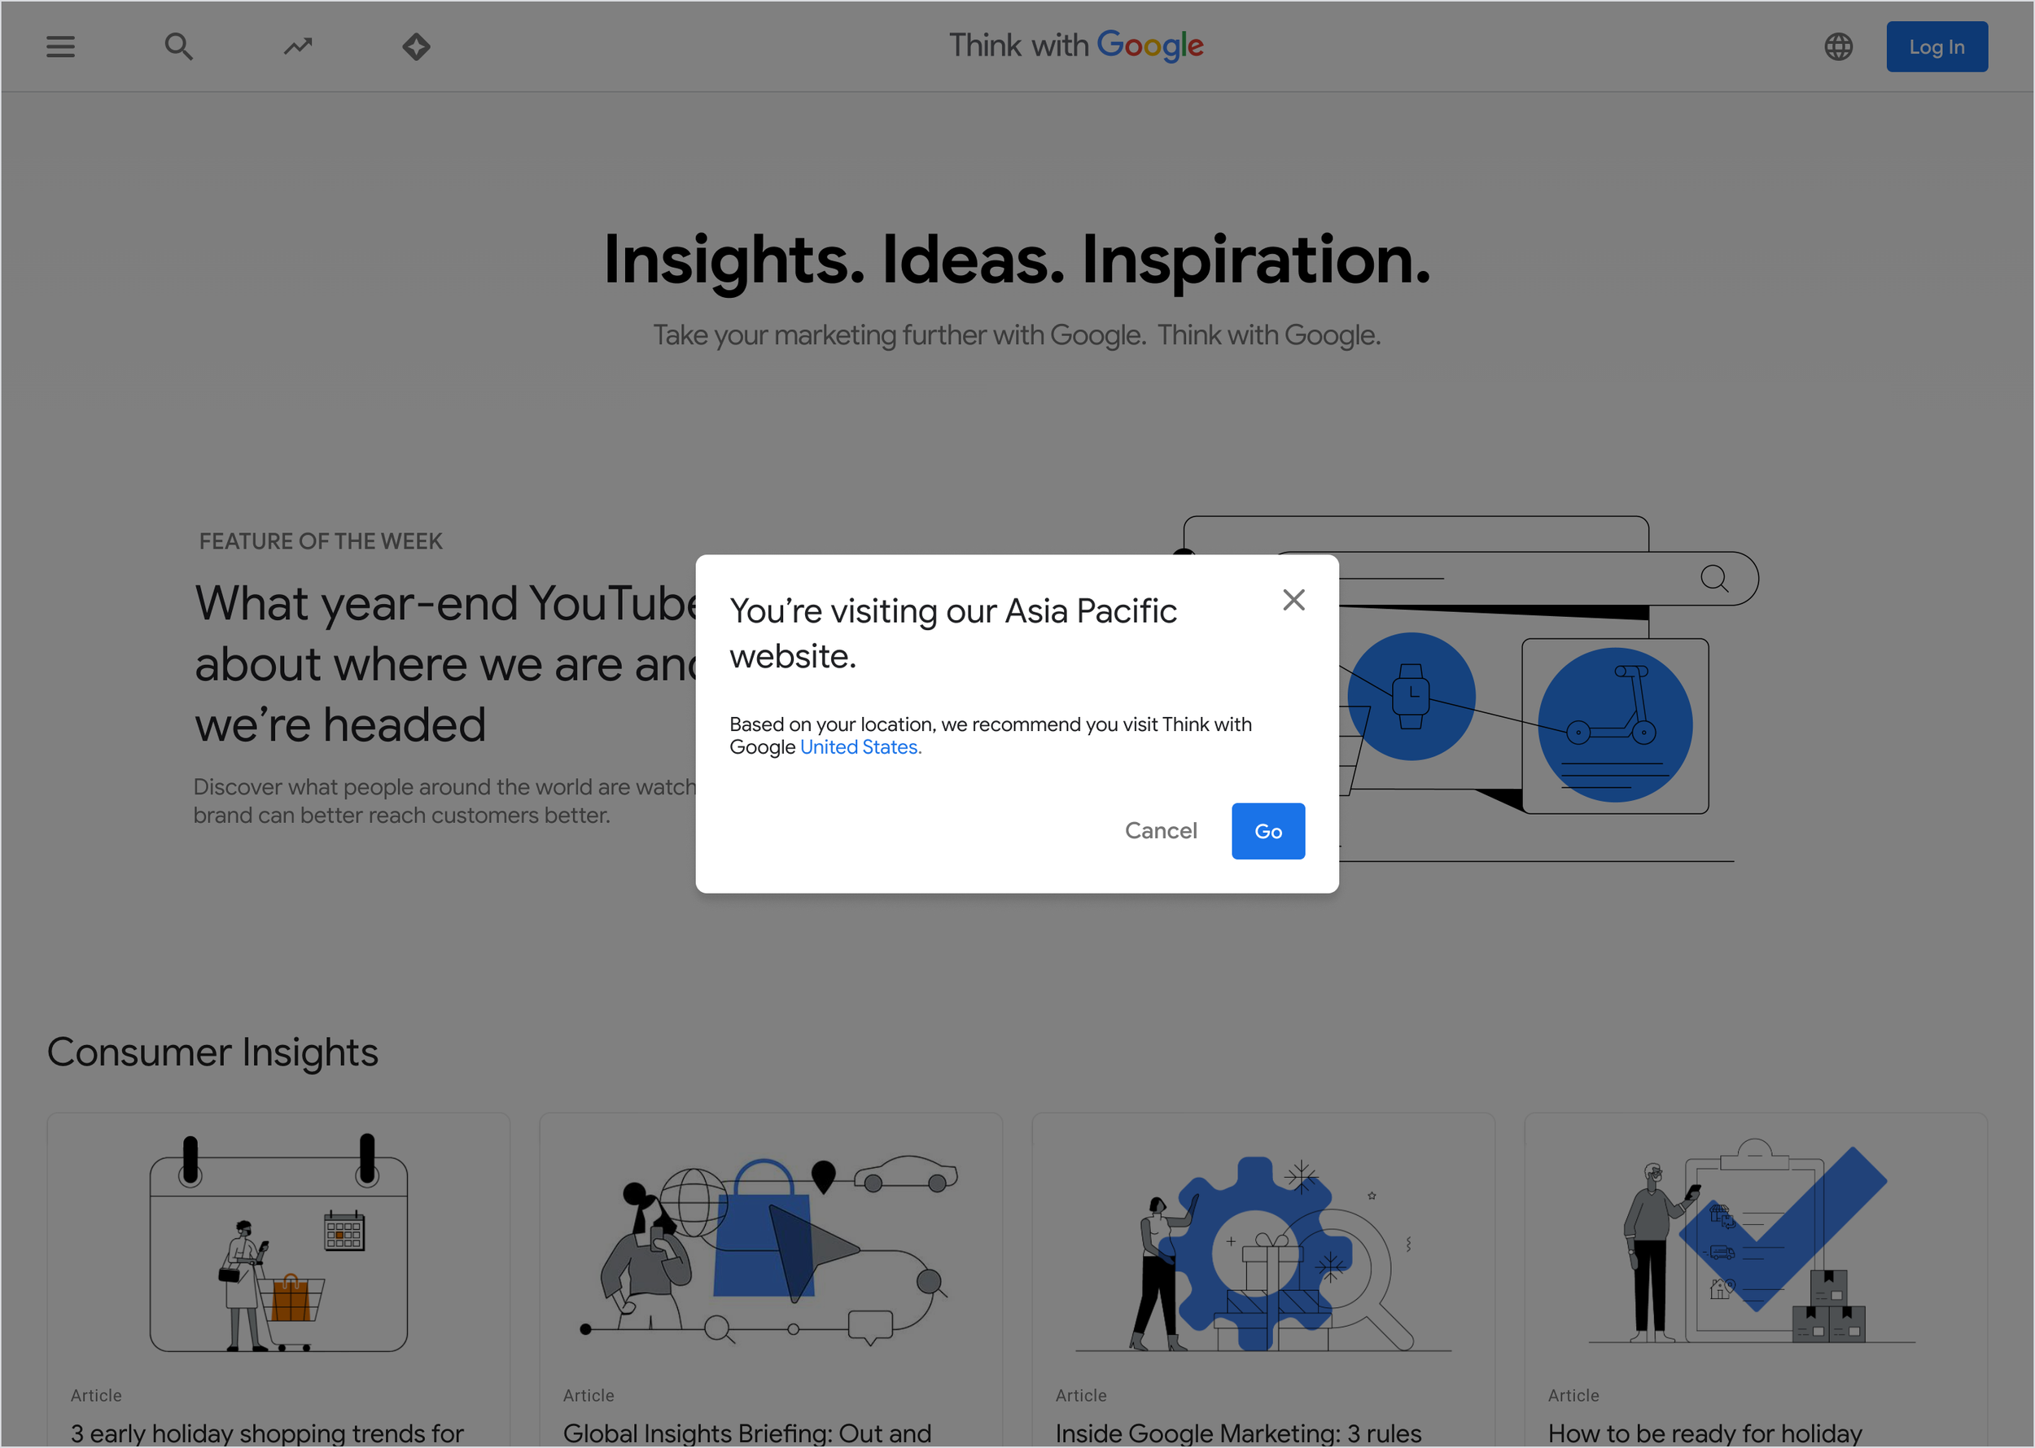Image resolution: width=2035 pixels, height=1448 pixels.
Task: Open the globe region selector
Action: click(x=1838, y=46)
